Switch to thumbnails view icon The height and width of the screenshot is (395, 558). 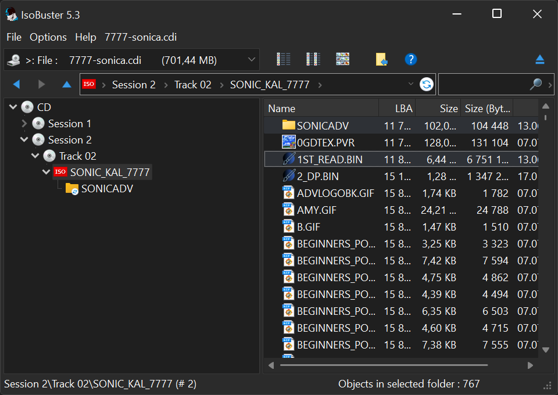pos(343,59)
